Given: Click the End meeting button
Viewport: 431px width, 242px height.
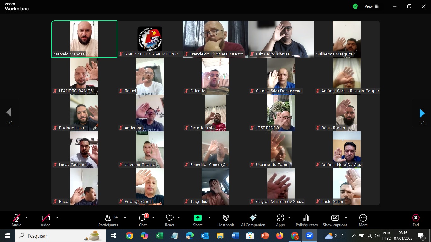Looking at the screenshot, I should coord(416,220).
